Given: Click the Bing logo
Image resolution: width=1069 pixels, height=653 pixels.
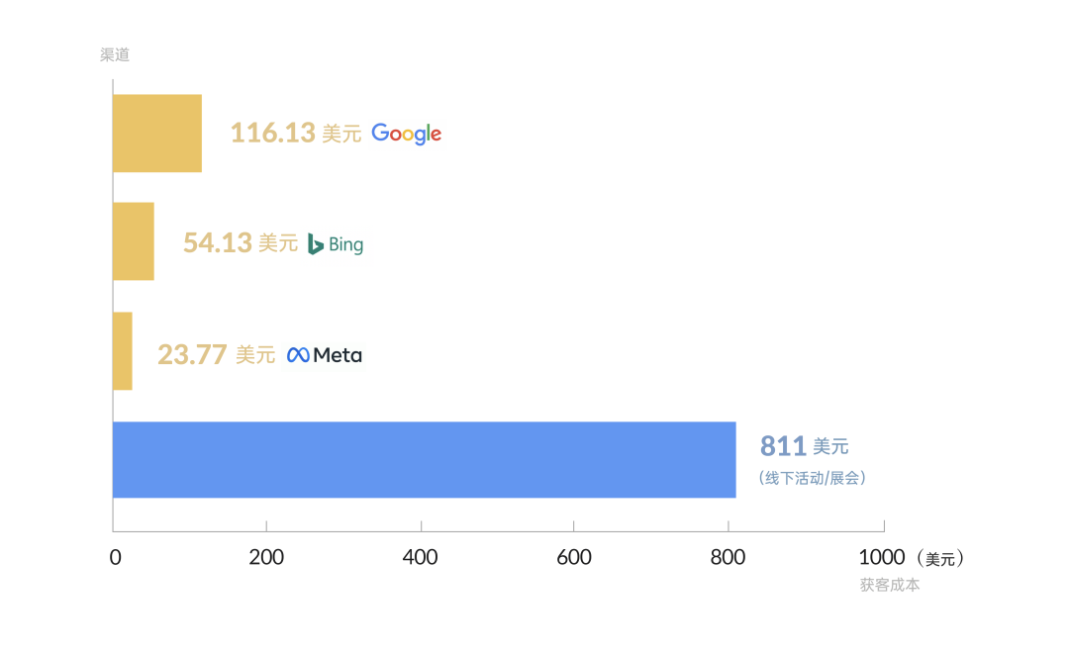Looking at the screenshot, I should [335, 244].
